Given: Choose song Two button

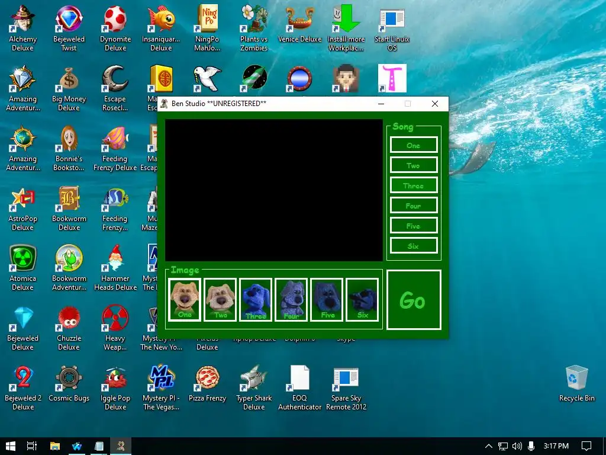Looking at the screenshot, I should point(414,165).
